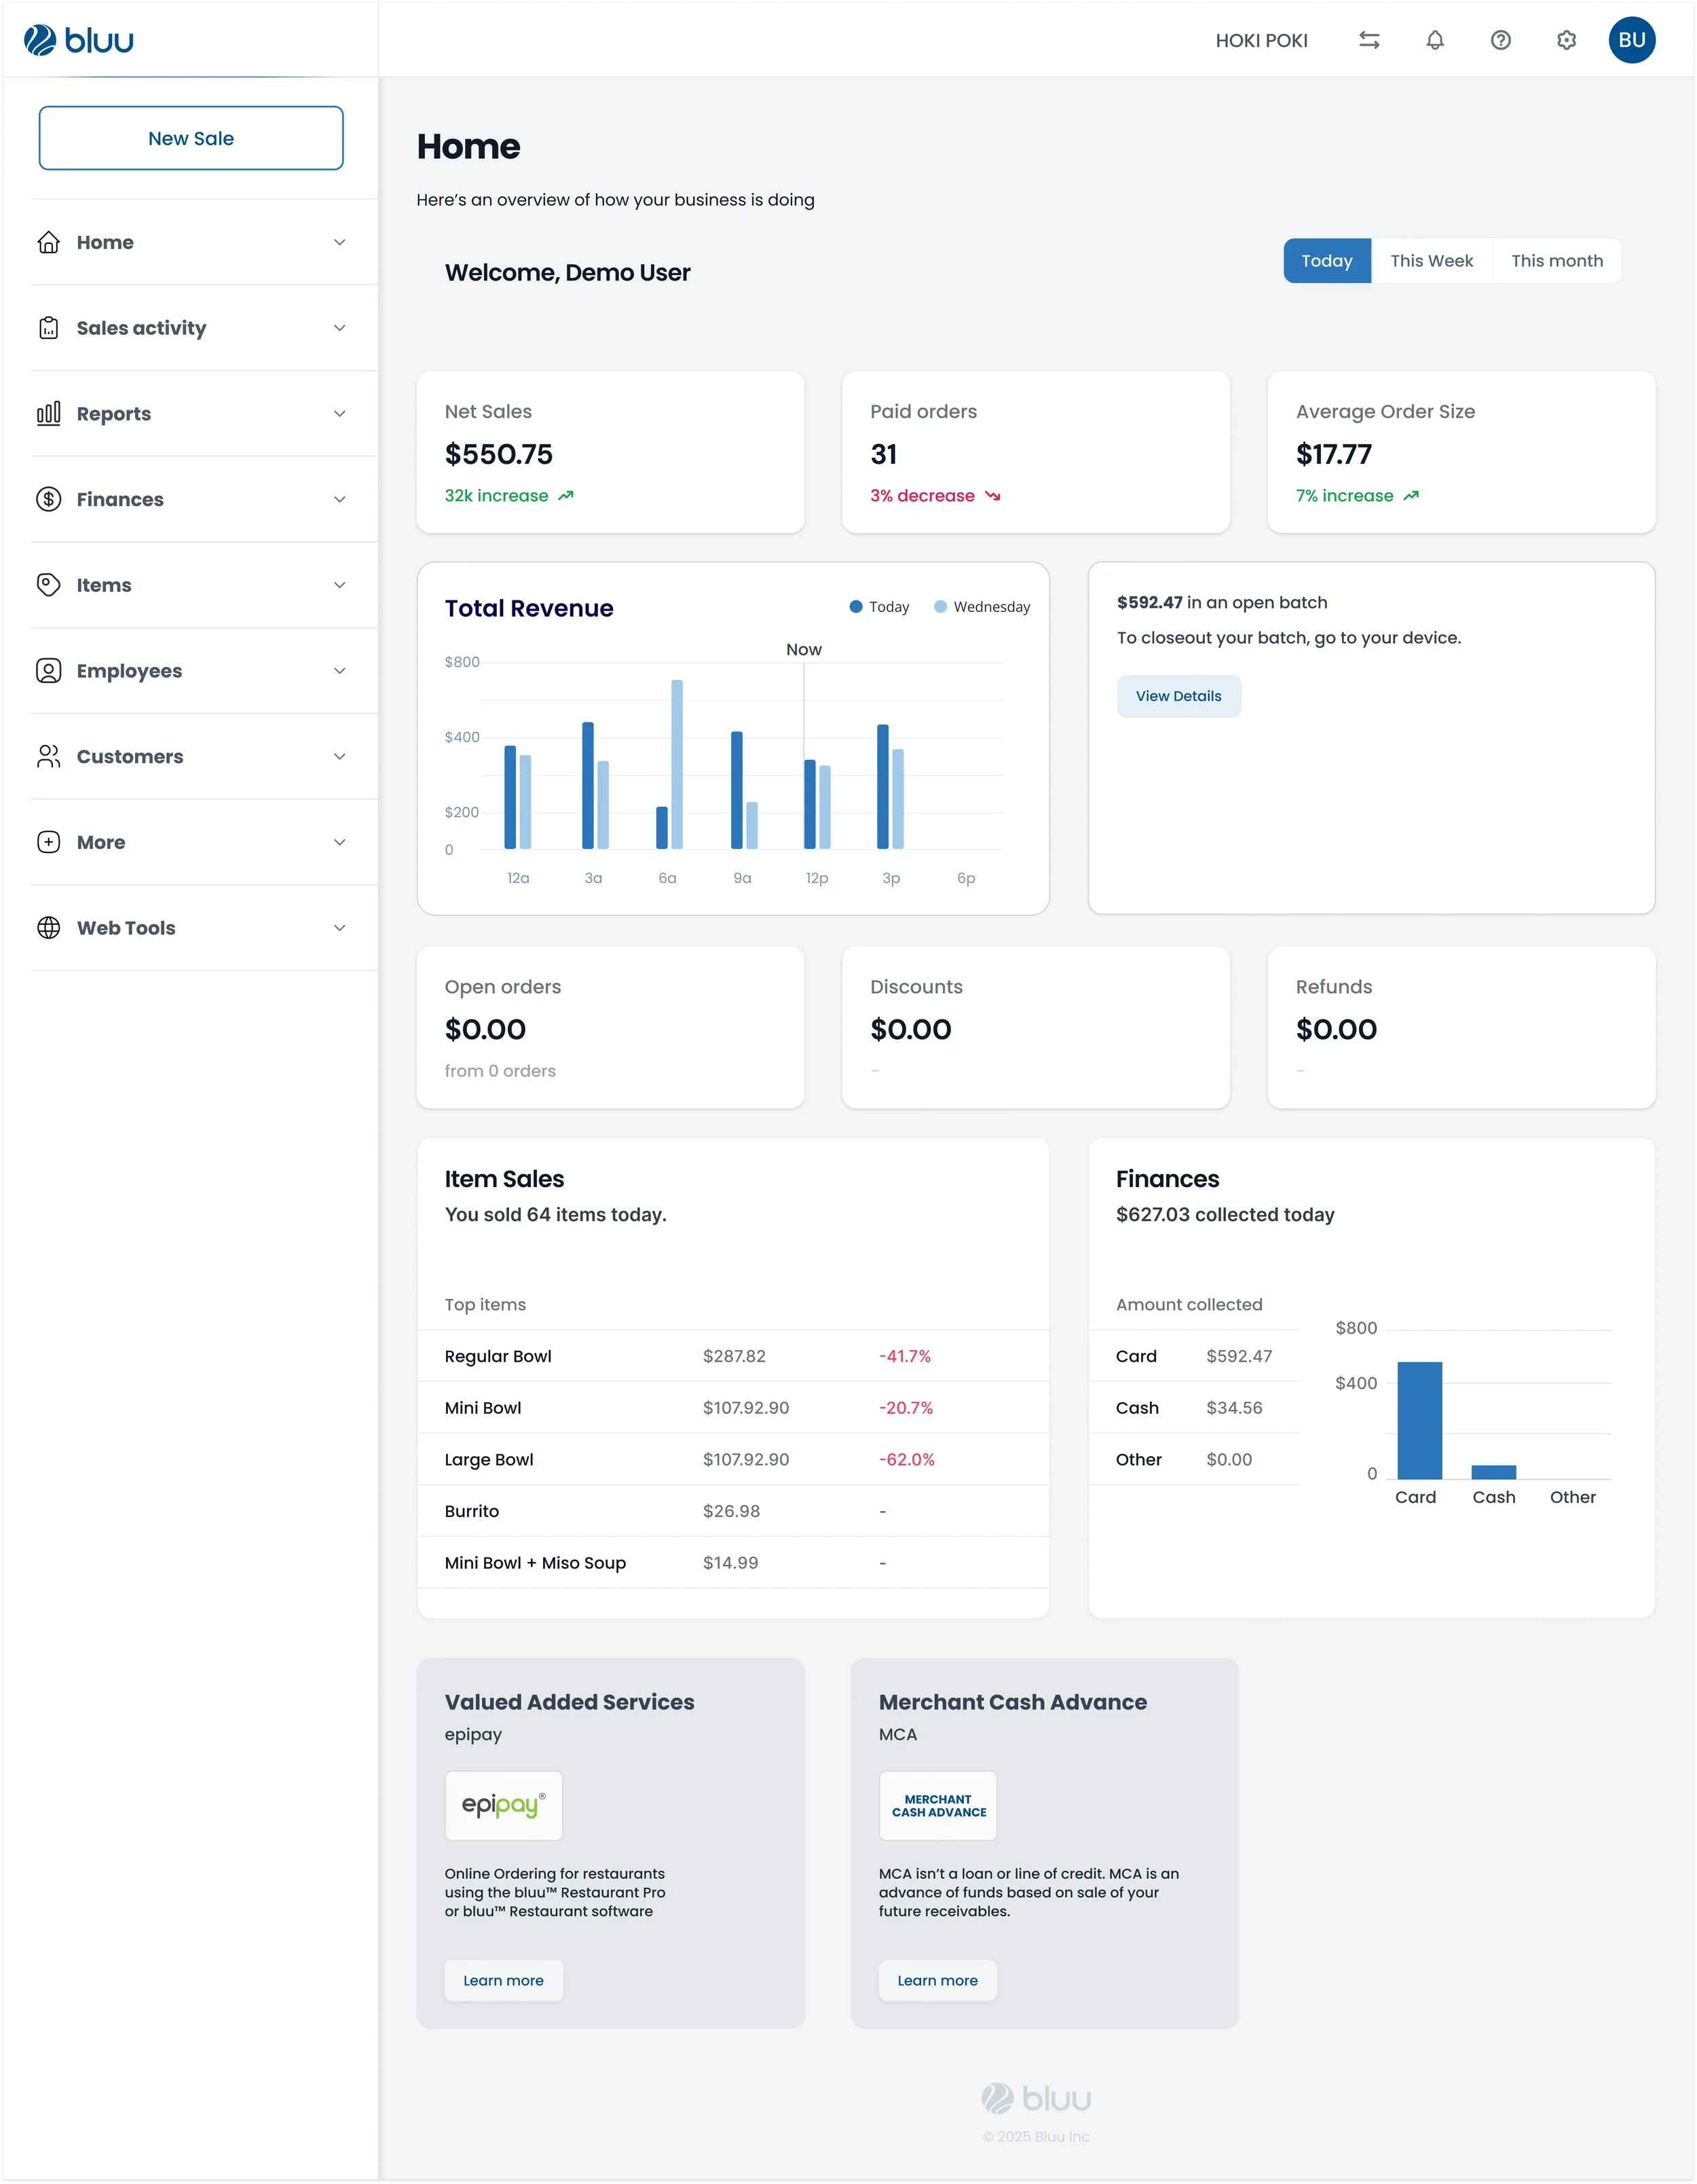Select the This month tab
The width and height of the screenshot is (1697, 2184).
1557,261
